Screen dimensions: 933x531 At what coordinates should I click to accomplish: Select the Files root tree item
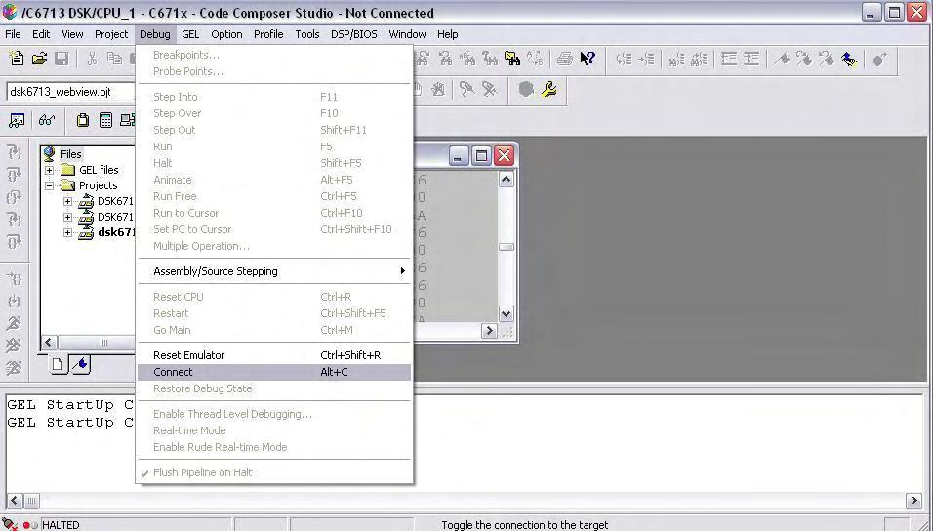coord(71,154)
